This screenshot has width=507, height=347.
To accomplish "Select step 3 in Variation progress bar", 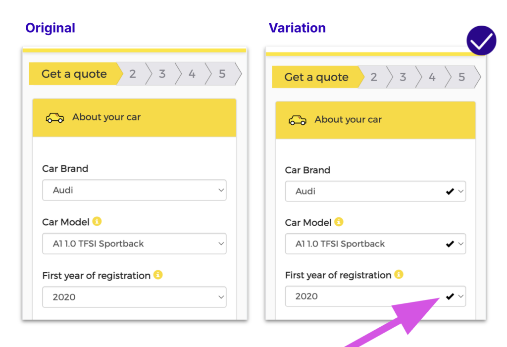I will pyautogui.click(x=403, y=77).
